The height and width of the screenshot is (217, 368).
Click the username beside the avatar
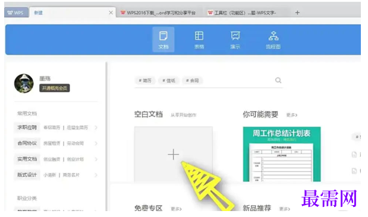click(x=45, y=78)
